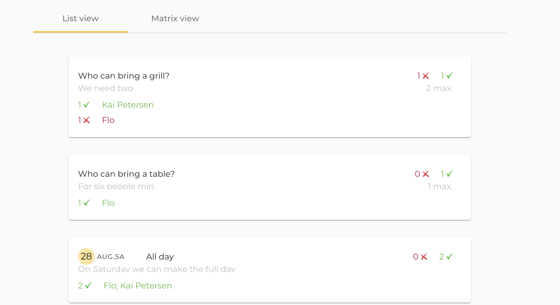Click the 'We need two' description text
The image size is (560, 305).
[106, 88]
